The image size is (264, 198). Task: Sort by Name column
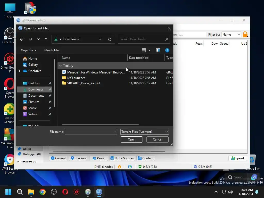pyautogui.click(x=66, y=57)
